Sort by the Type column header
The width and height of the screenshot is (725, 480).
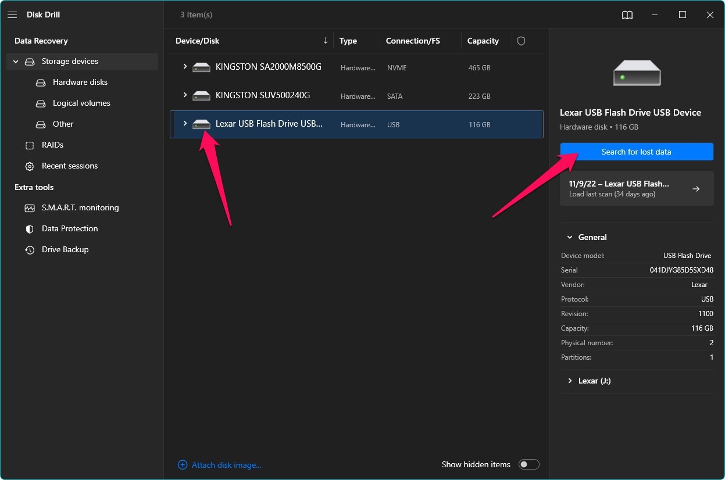[348, 41]
